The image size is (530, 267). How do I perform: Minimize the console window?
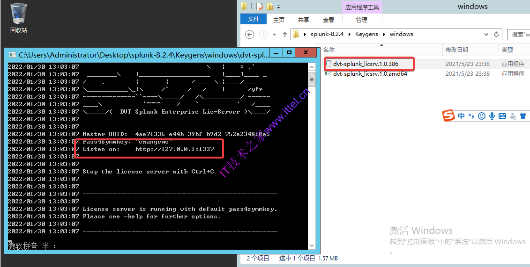[x=277, y=52]
